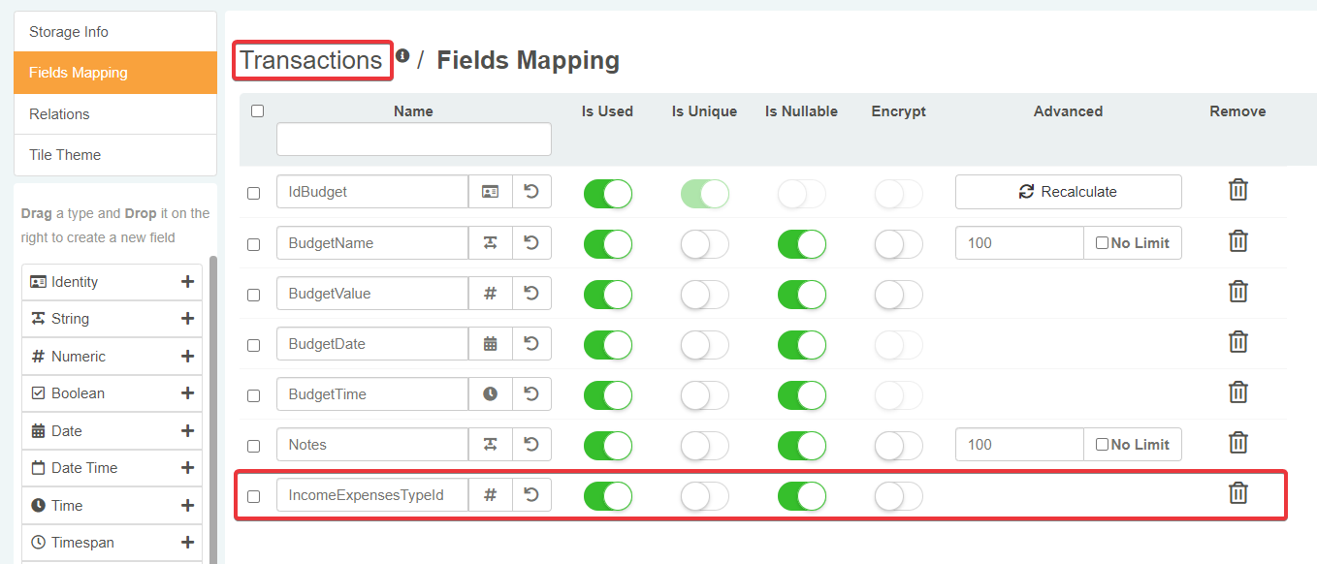
Task: Click the calendar type icon for BudgetDate
Action: coord(491,343)
